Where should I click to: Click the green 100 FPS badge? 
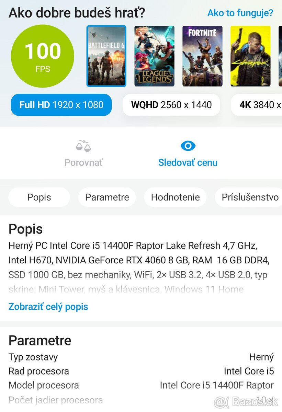[42, 56]
